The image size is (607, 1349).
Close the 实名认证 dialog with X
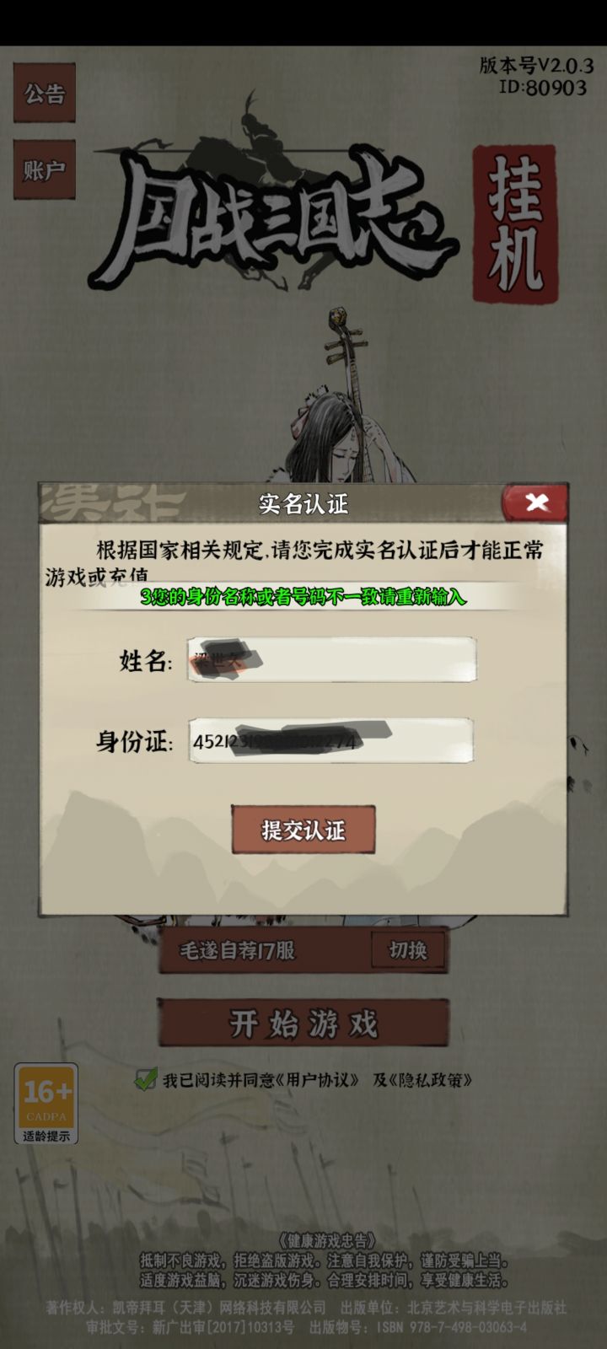[535, 503]
